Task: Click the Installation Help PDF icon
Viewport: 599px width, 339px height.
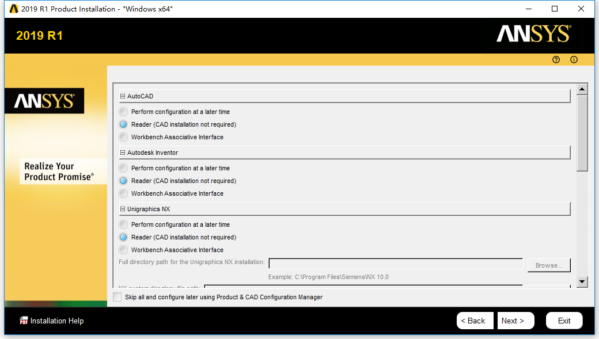Action: tap(24, 321)
